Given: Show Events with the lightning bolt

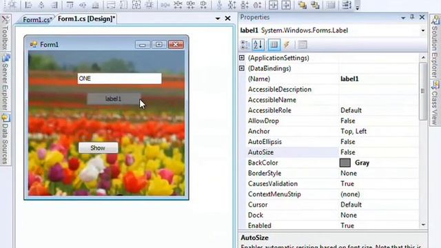Looking at the screenshot, I should (x=287, y=45).
